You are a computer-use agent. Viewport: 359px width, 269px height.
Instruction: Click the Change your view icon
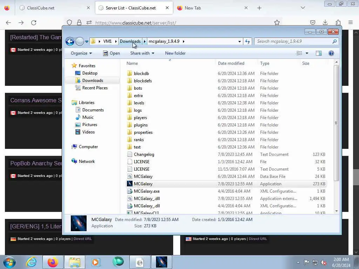pos(299,53)
